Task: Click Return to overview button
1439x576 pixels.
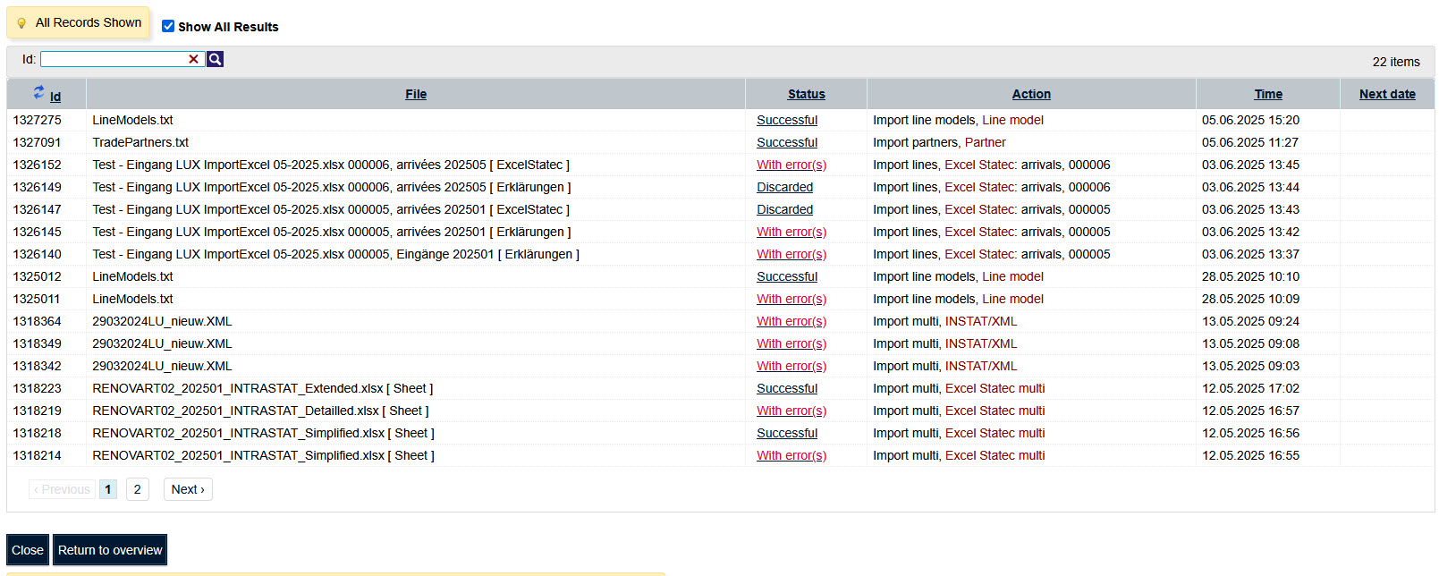Action: click(x=110, y=550)
